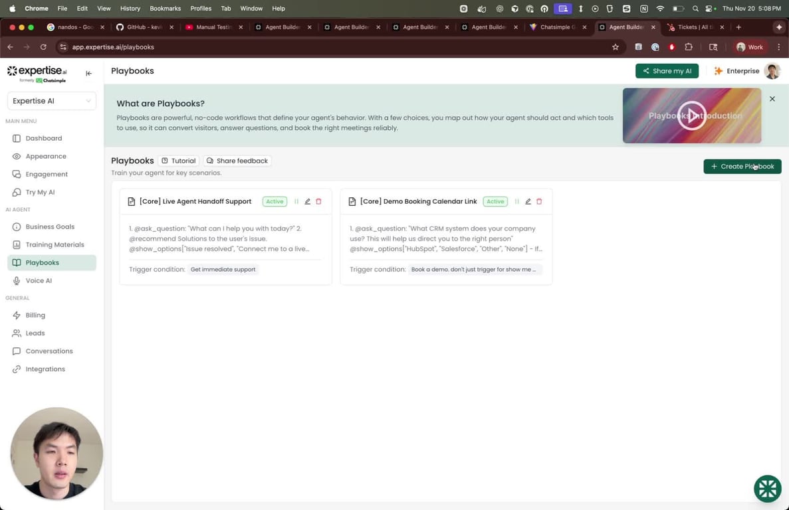Click the Share my AI button
The height and width of the screenshot is (510, 789).
(667, 71)
